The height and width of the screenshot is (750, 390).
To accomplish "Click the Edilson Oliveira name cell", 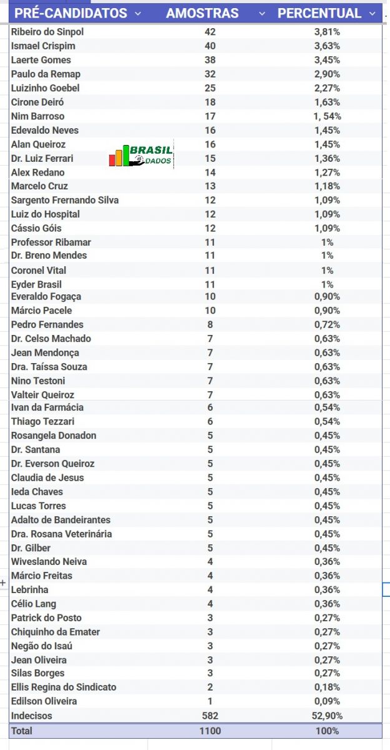I will click(x=44, y=701).
